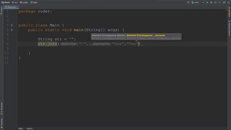
Task: Click the main() breadcrumb at editor bottom
Action: click(30, 129)
